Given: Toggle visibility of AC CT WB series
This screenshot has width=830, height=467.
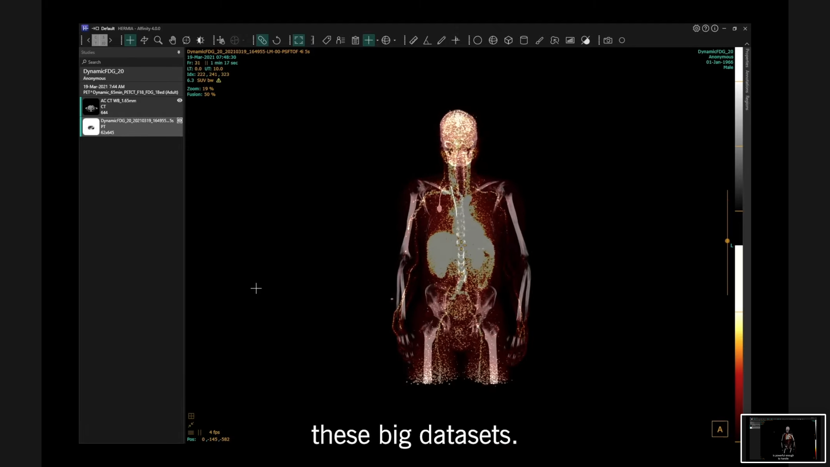Looking at the screenshot, I should click(x=179, y=101).
